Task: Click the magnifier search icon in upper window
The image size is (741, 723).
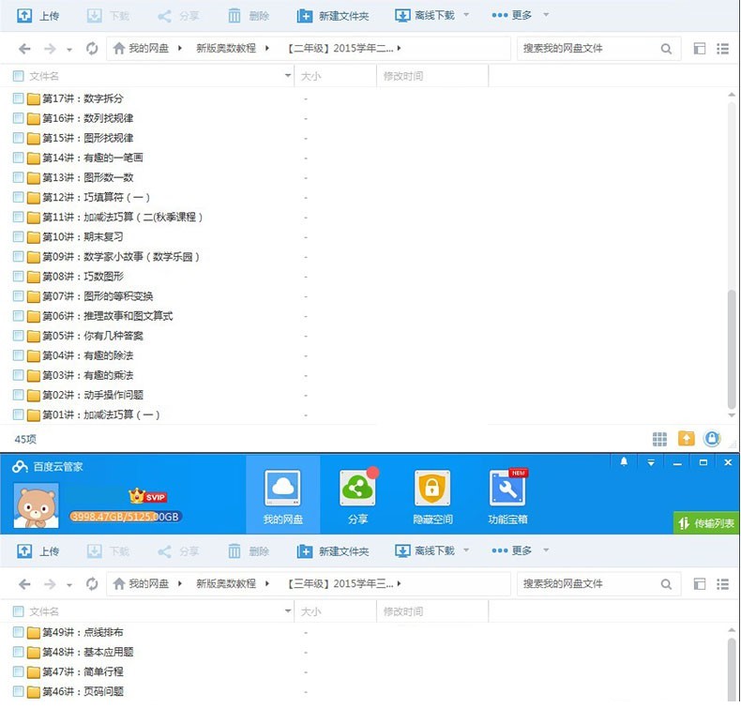Action: point(666,48)
